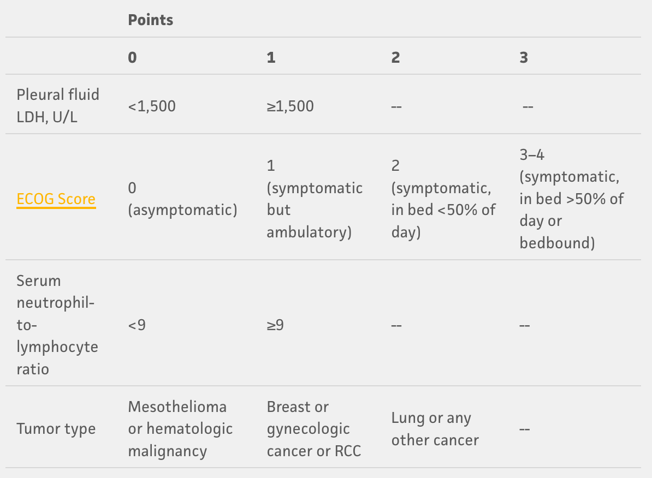Pick Breast or gynecologic cancer or RCC
Image resolution: width=652 pixels, height=478 pixels.
[313, 429]
